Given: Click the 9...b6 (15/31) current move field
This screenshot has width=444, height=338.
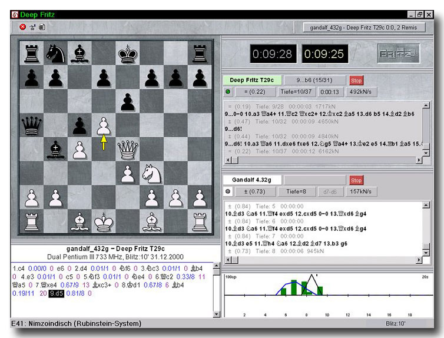Looking at the screenshot, I should pos(314,80).
